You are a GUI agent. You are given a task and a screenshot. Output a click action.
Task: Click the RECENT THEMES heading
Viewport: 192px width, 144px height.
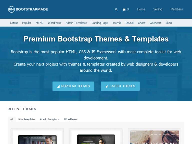tap(22, 109)
